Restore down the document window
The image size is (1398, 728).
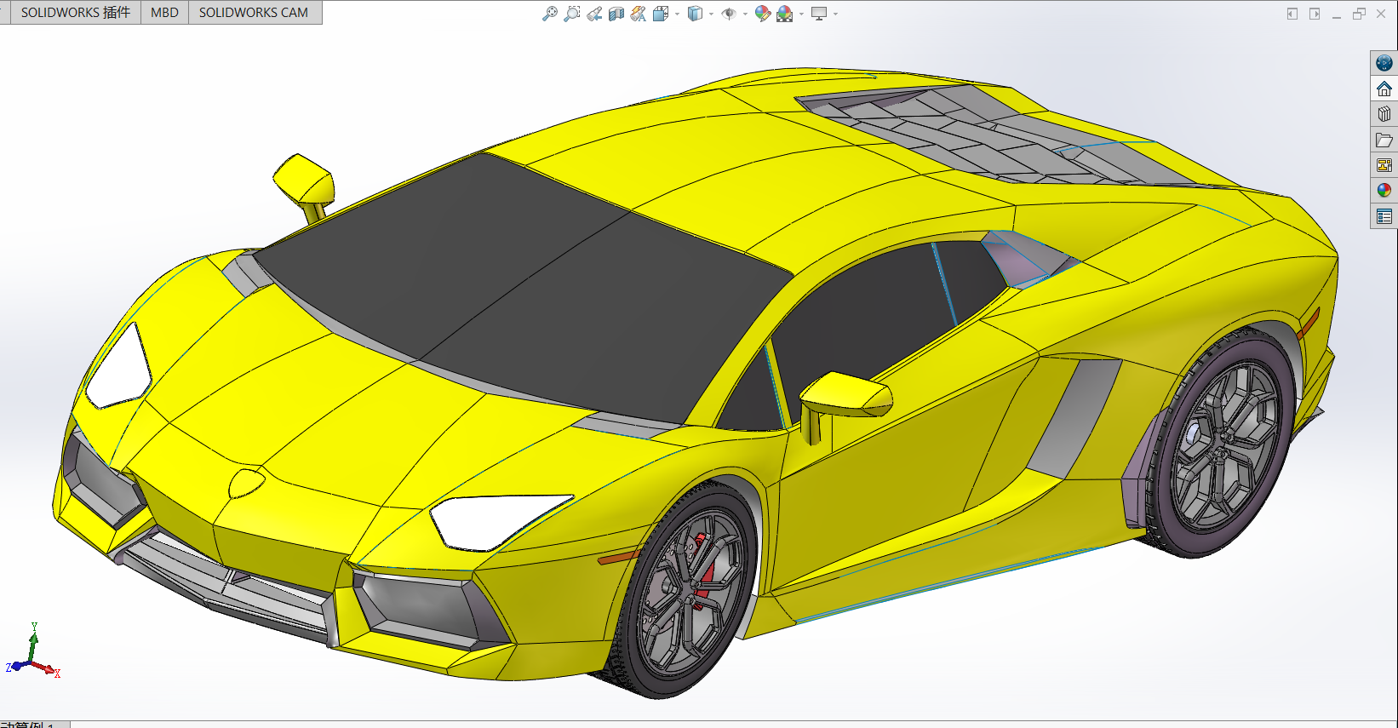pyautogui.click(x=1359, y=14)
